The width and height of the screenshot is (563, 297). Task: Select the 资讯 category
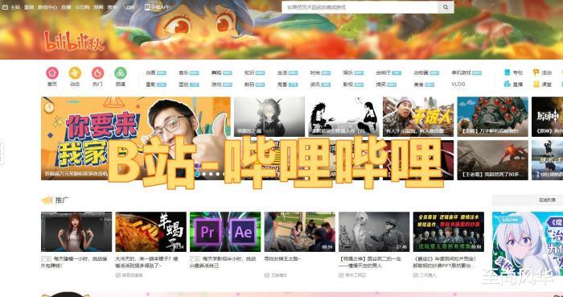click(315, 85)
